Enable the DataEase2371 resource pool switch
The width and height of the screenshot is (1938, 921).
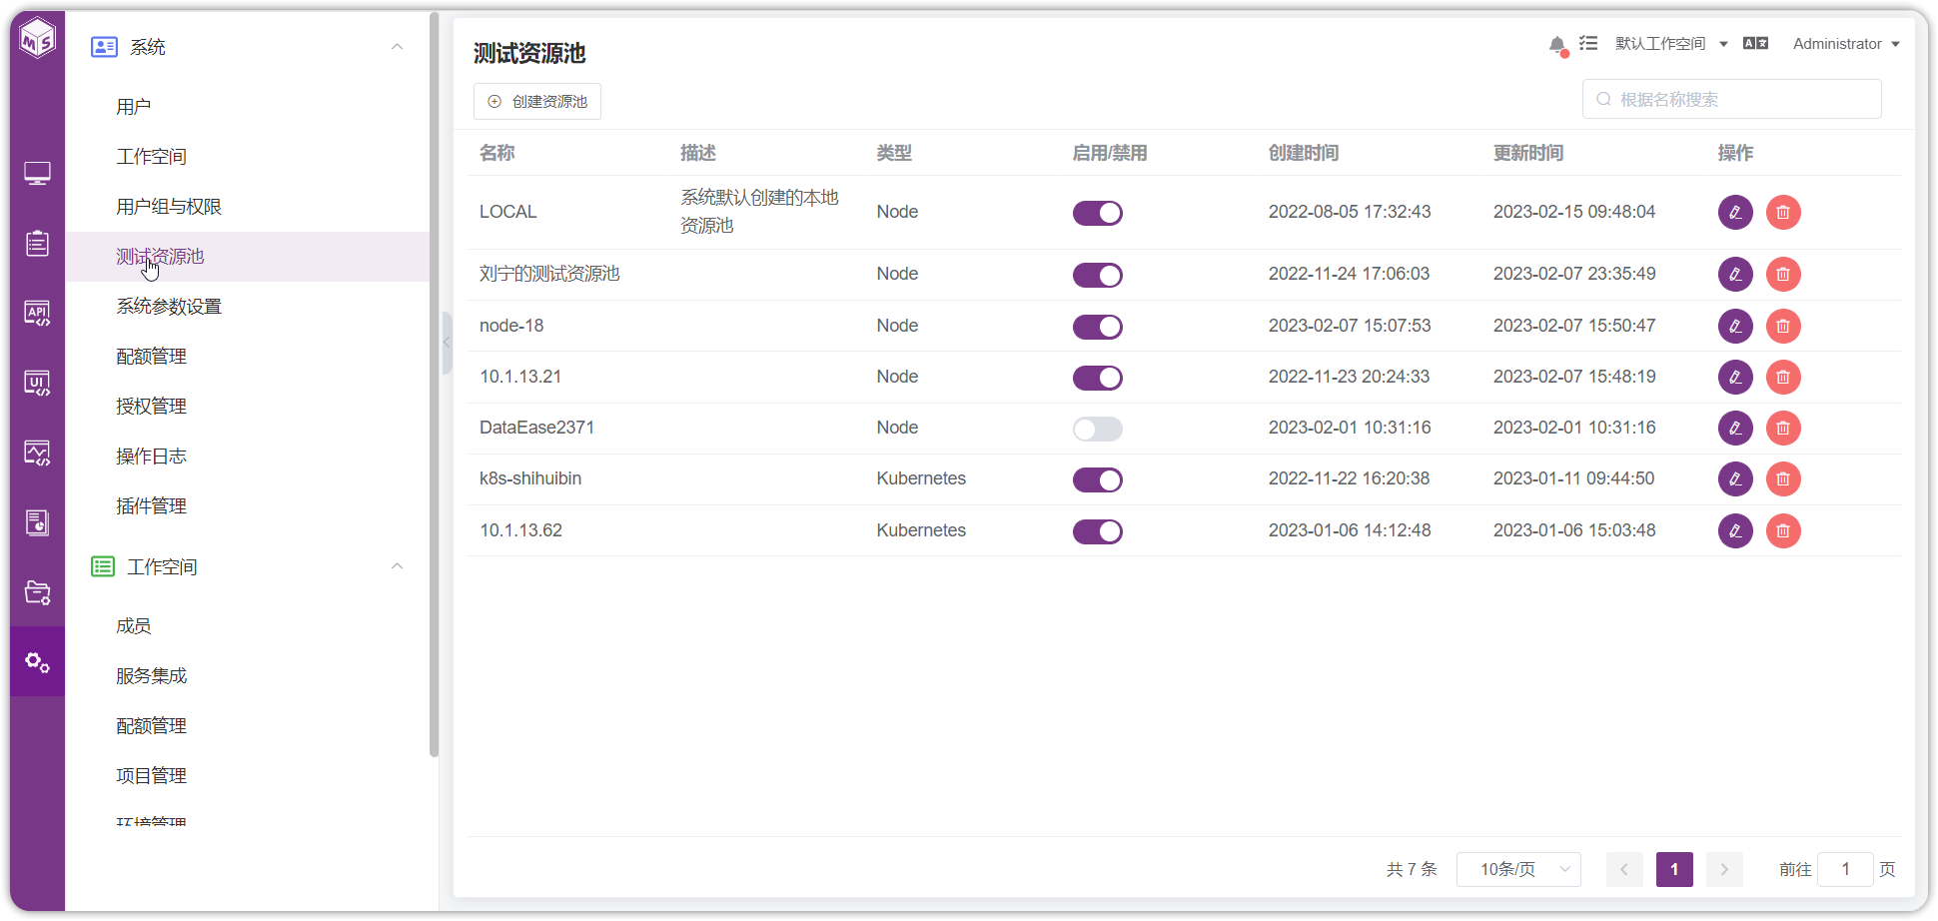pos(1098,430)
